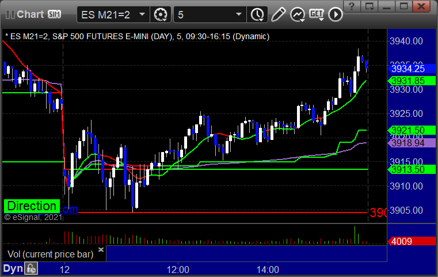The height and width of the screenshot is (277, 438).
Task: Click the green 3921.50 price marker
Action: (x=412, y=130)
